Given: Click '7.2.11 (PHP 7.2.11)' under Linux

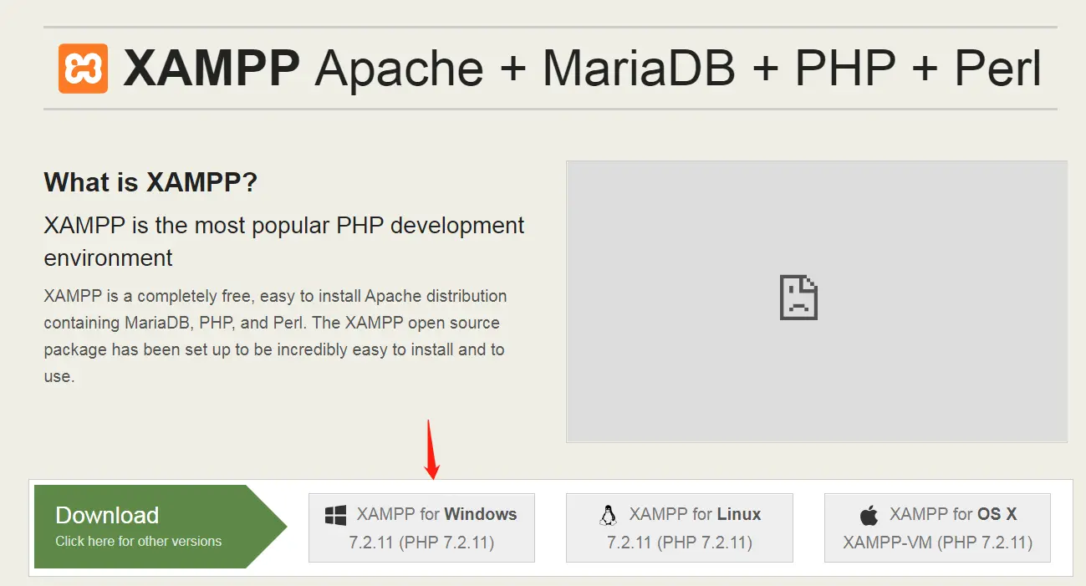Looking at the screenshot, I should (680, 543).
